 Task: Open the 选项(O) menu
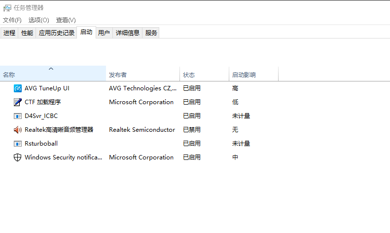coord(38,20)
